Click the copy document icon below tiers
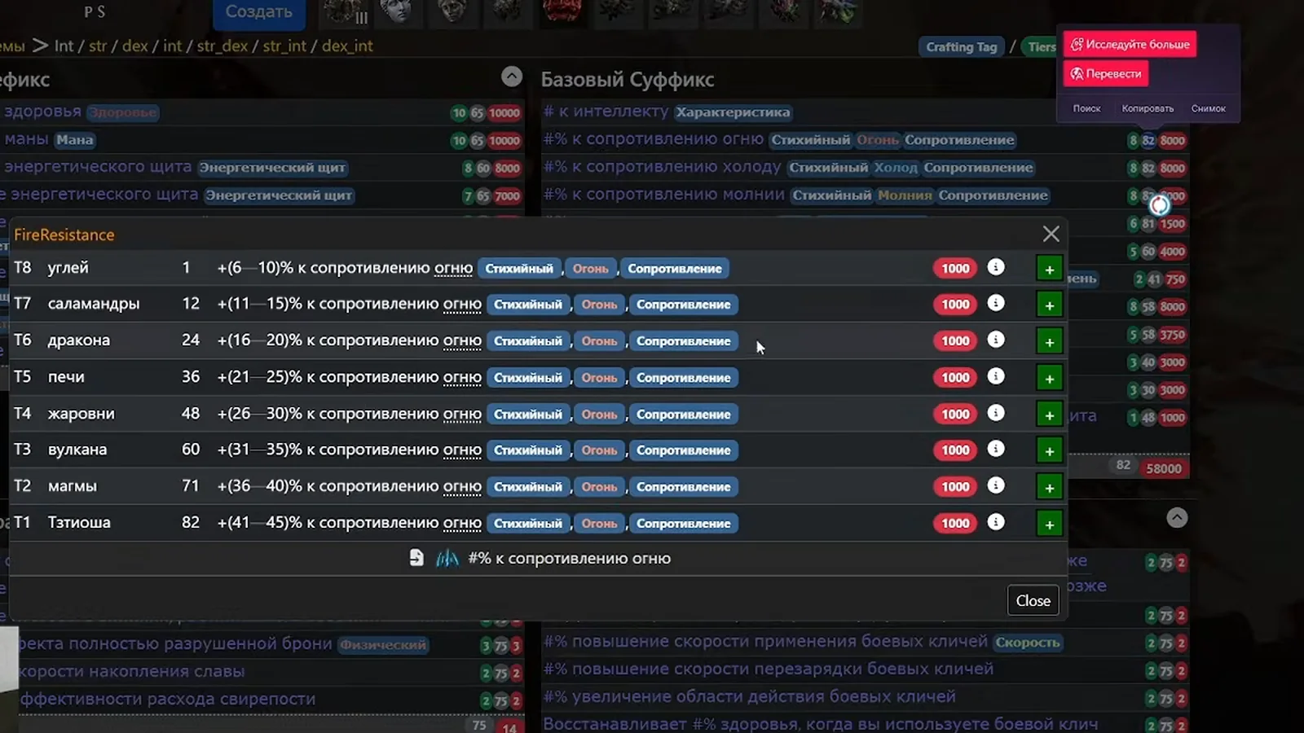 click(x=416, y=558)
